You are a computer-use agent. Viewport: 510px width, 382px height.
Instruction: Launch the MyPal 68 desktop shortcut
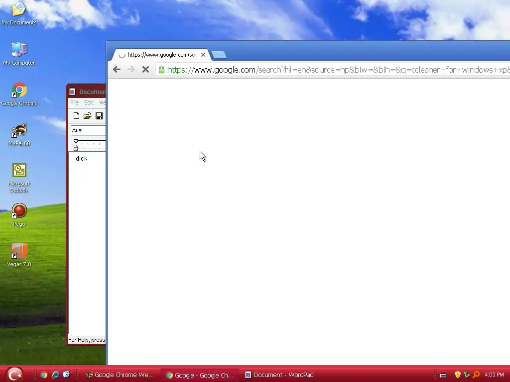pos(19,134)
